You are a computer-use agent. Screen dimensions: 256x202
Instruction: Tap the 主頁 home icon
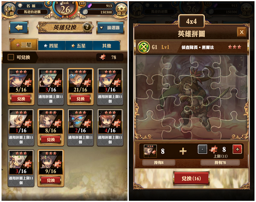tap(9, 10)
